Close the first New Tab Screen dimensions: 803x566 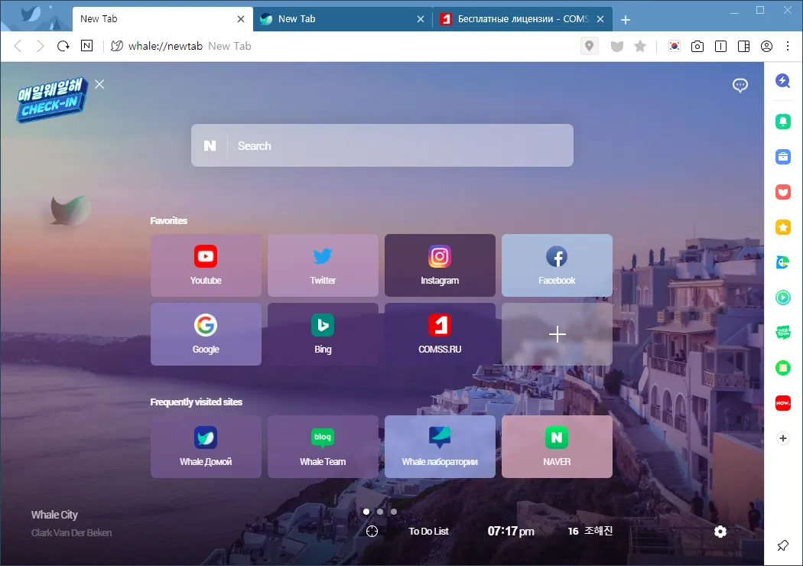click(x=241, y=19)
